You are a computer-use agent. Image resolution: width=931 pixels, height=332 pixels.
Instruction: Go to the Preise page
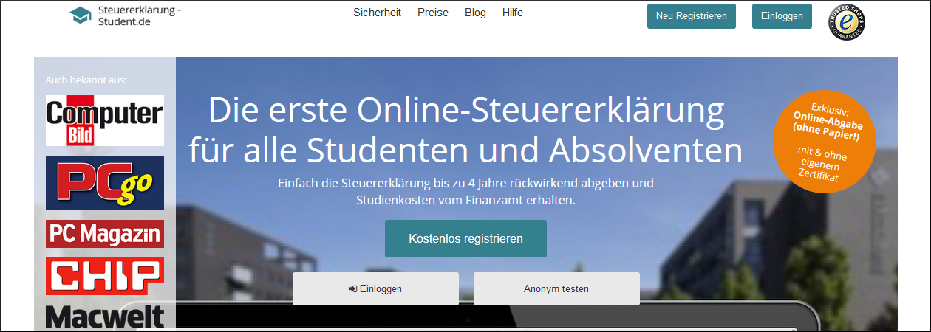coord(433,13)
